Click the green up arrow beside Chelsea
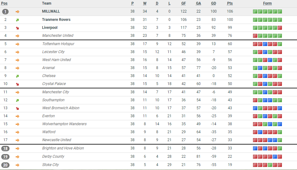This screenshot has width=297, height=170. (18, 76)
